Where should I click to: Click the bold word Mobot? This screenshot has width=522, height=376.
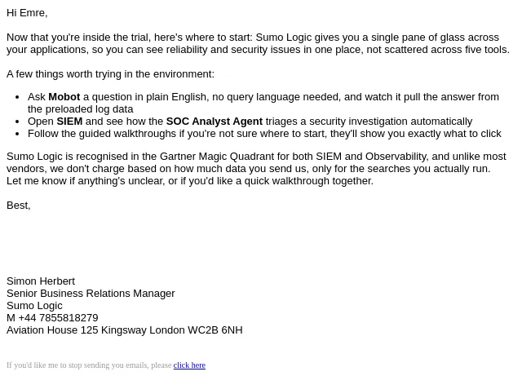(64, 97)
